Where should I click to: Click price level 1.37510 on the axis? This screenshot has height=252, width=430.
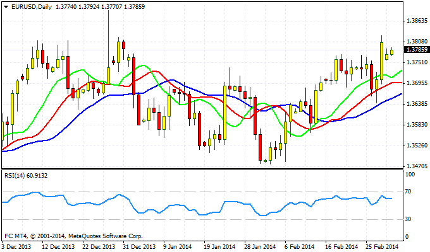pyautogui.click(x=417, y=62)
